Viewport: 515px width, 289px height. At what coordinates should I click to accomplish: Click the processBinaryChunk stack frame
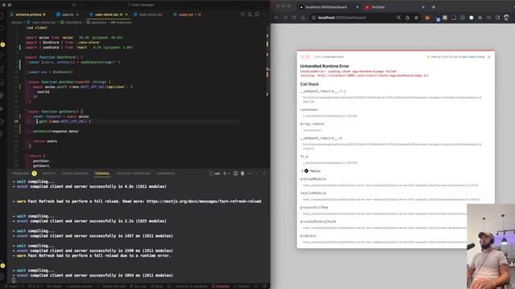(x=318, y=222)
